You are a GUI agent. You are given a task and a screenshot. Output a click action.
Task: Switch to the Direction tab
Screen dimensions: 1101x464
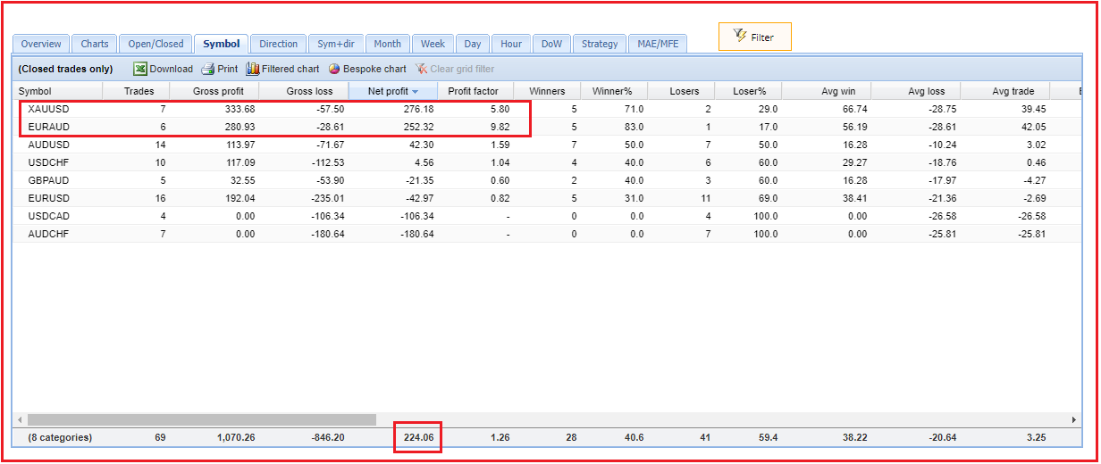278,44
